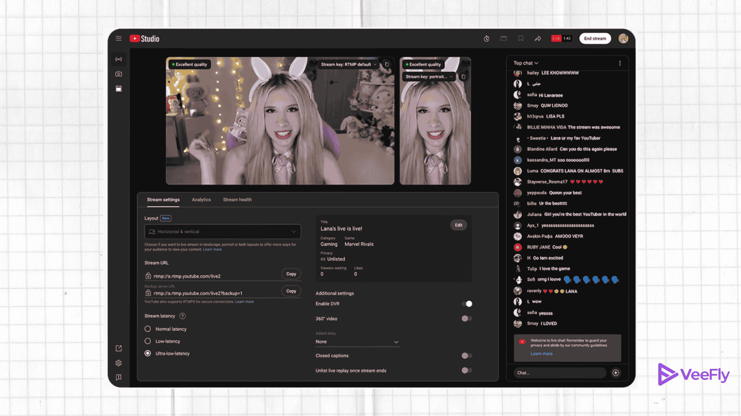Open the Stream health tab
The width and height of the screenshot is (741, 416).
point(237,200)
